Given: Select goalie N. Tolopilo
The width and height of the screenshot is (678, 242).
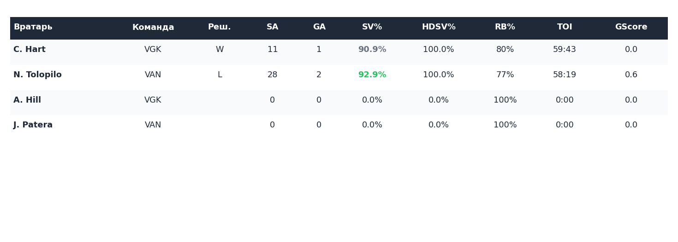Looking at the screenshot, I should (x=37, y=75).
